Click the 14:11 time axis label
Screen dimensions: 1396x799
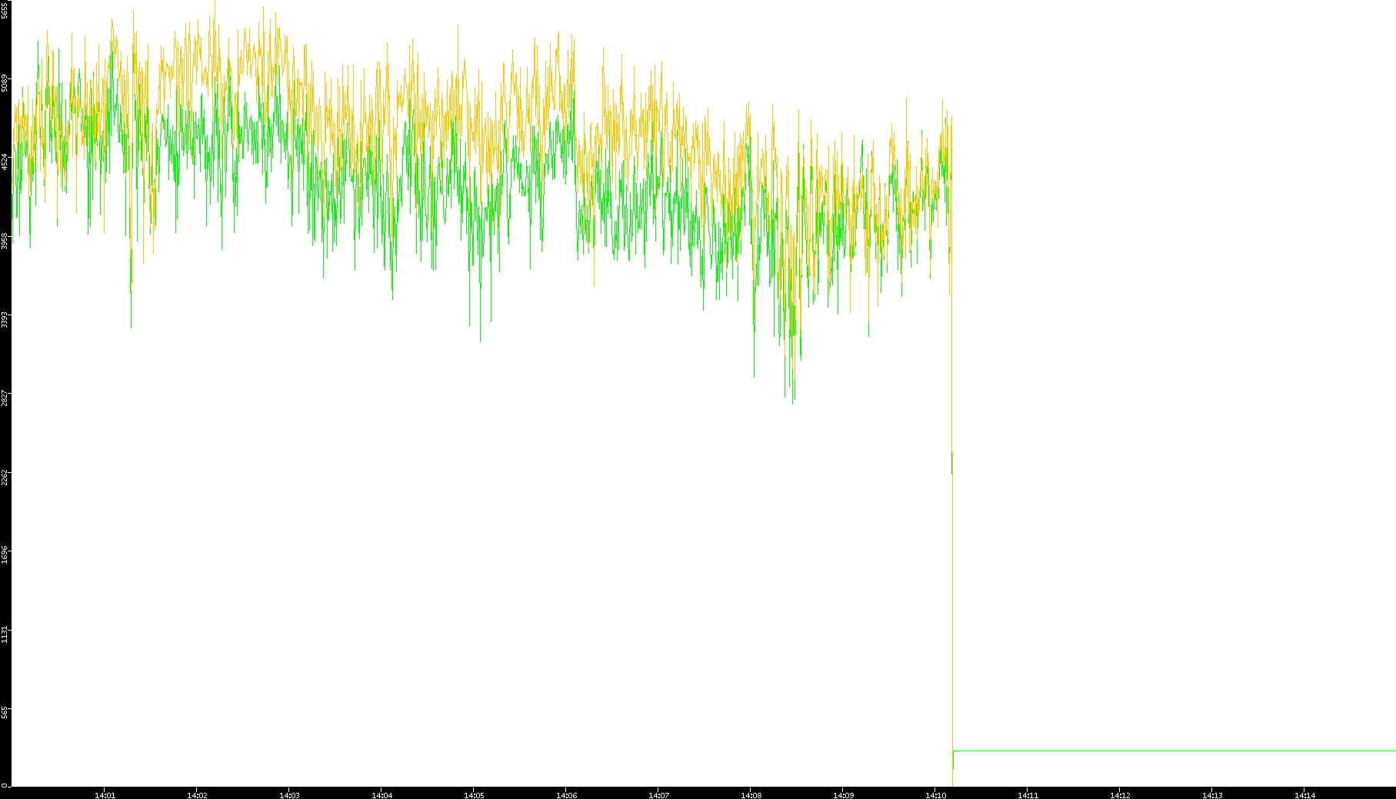tap(1028, 795)
